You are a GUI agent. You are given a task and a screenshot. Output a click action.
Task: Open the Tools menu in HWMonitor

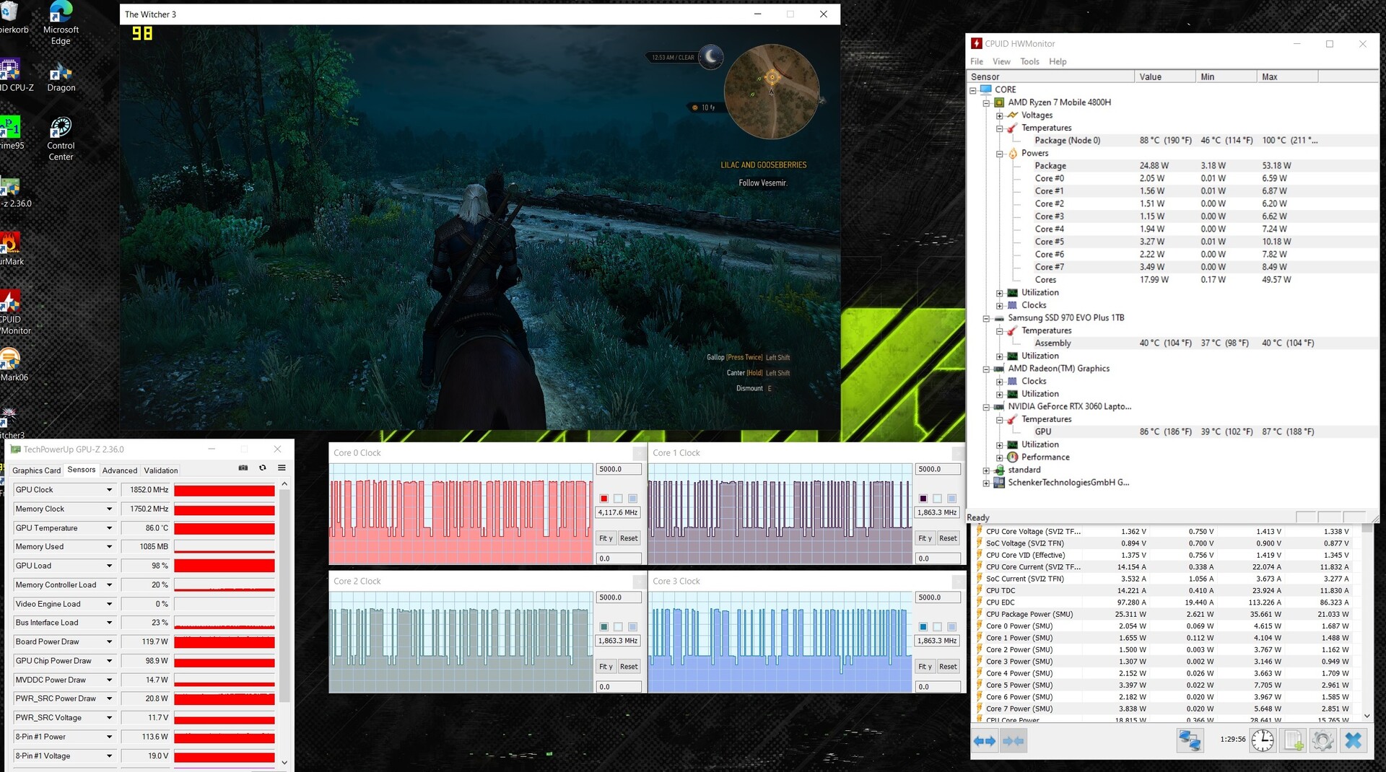click(x=1029, y=61)
